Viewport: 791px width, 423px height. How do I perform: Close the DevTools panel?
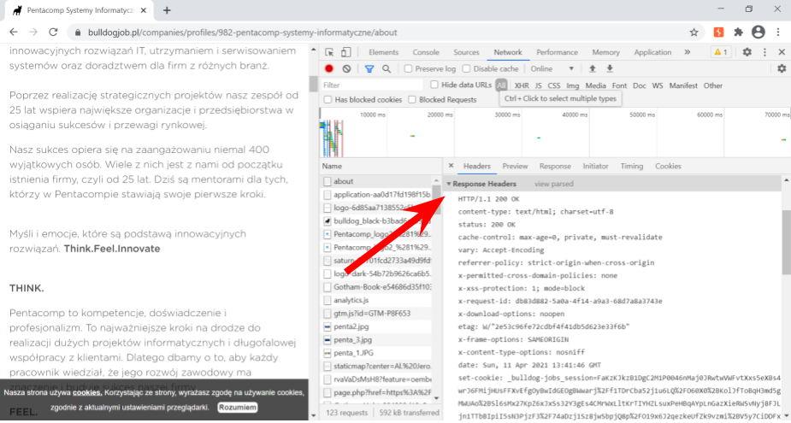point(782,52)
